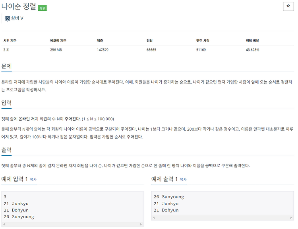
Task: Click right arrow of sample output scrollbar
Action: click(291, 217)
